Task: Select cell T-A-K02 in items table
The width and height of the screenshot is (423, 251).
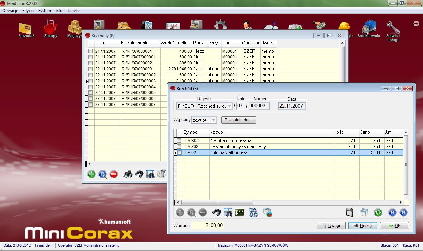Action: coord(196,141)
